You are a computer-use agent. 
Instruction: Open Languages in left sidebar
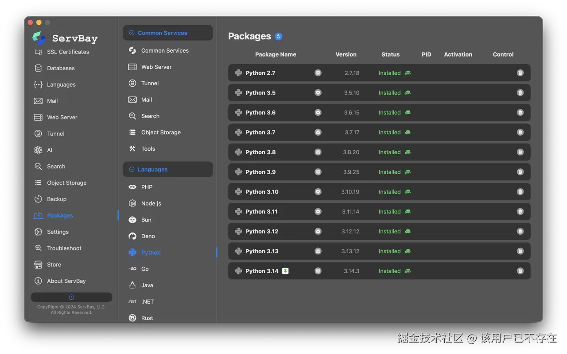coord(62,84)
